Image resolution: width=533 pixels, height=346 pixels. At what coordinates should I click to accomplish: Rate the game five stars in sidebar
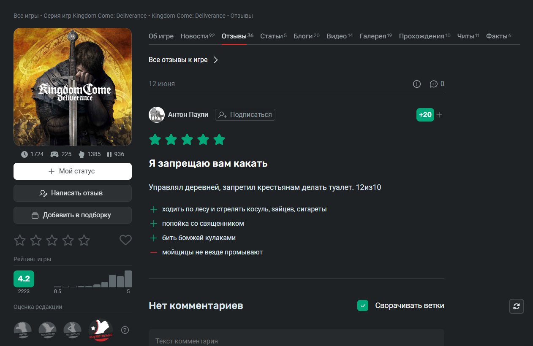tap(84, 241)
